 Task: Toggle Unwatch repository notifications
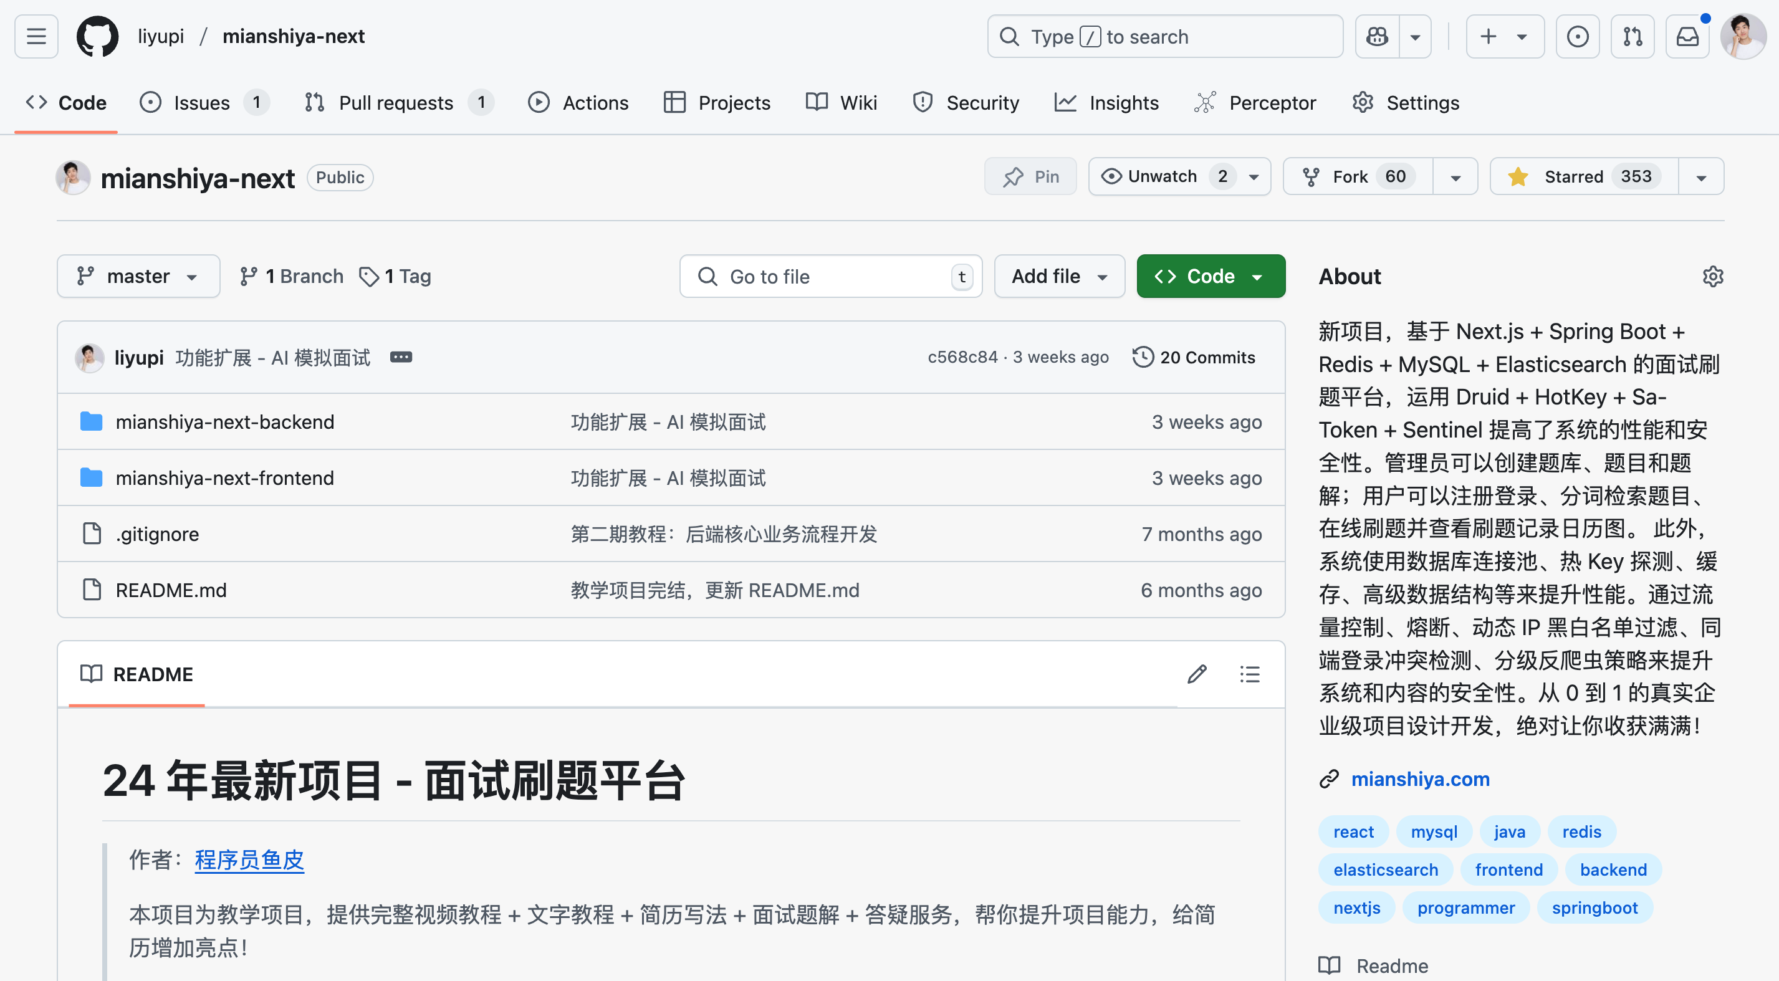pyautogui.click(x=1163, y=177)
